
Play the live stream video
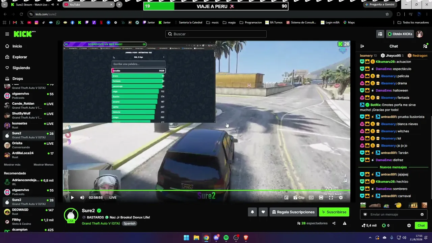click(x=72, y=197)
